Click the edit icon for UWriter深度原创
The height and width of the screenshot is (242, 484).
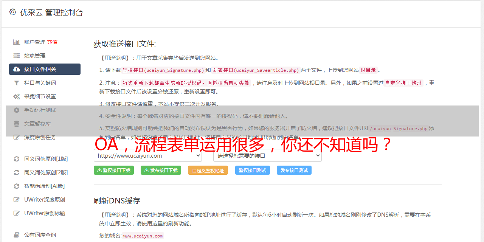click(x=17, y=200)
